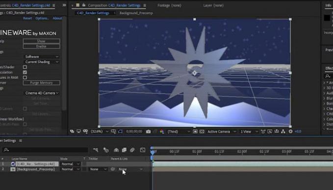Image resolution: width=333 pixels, height=190 pixels.
Task: Switch to the Footage (none) tab
Action: [x=169, y=5]
